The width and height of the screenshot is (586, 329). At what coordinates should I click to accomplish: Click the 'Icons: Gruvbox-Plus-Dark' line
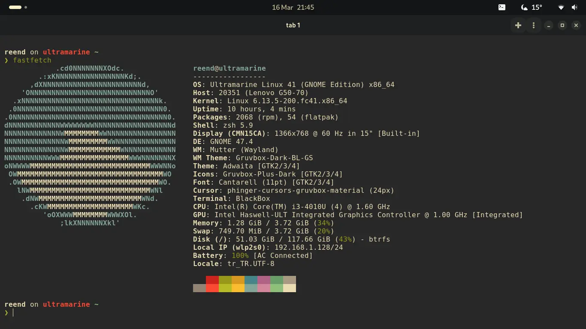pyautogui.click(x=268, y=174)
